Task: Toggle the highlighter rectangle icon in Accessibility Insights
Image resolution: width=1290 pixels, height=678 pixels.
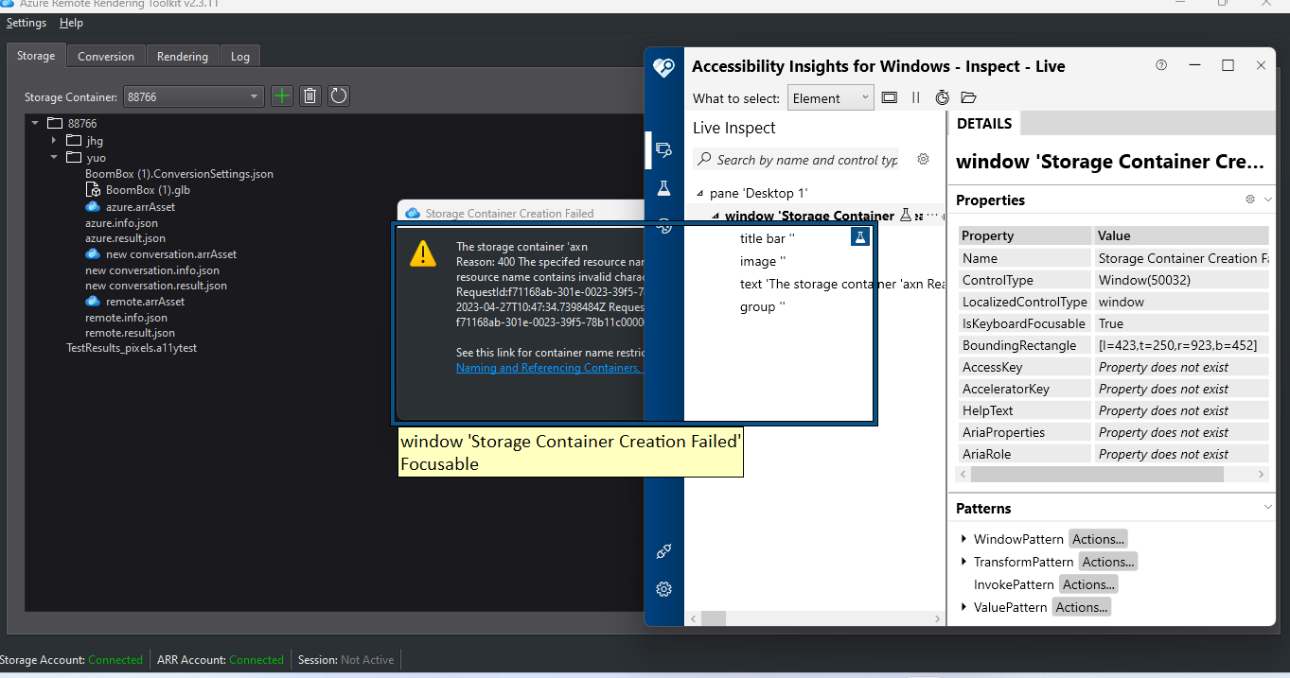Action: coord(889,97)
